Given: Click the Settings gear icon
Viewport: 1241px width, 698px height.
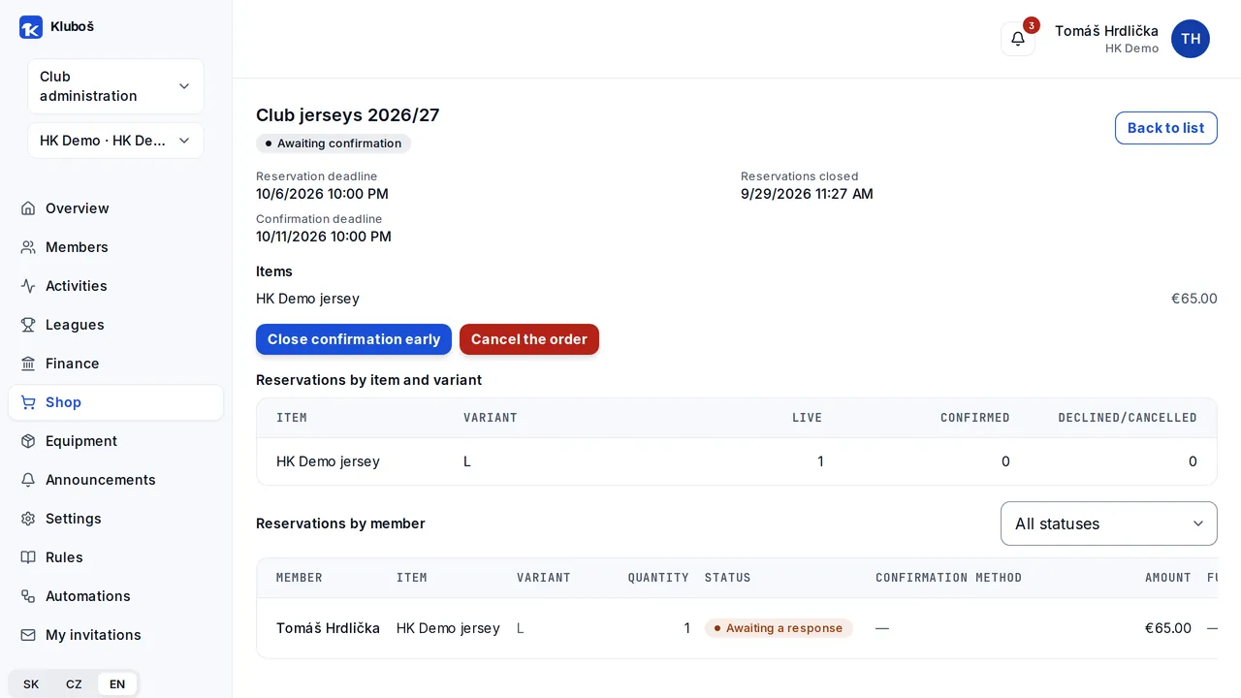Looking at the screenshot, I should tap(28, 519).
